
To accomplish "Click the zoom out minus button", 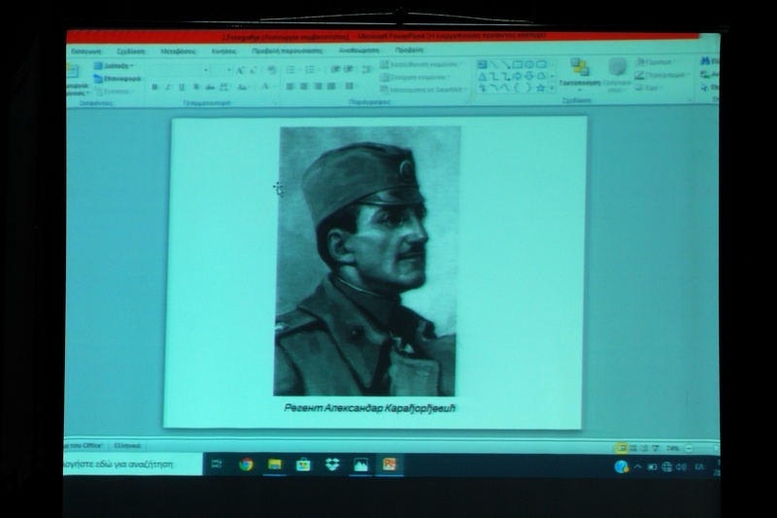I will [689, 448].
